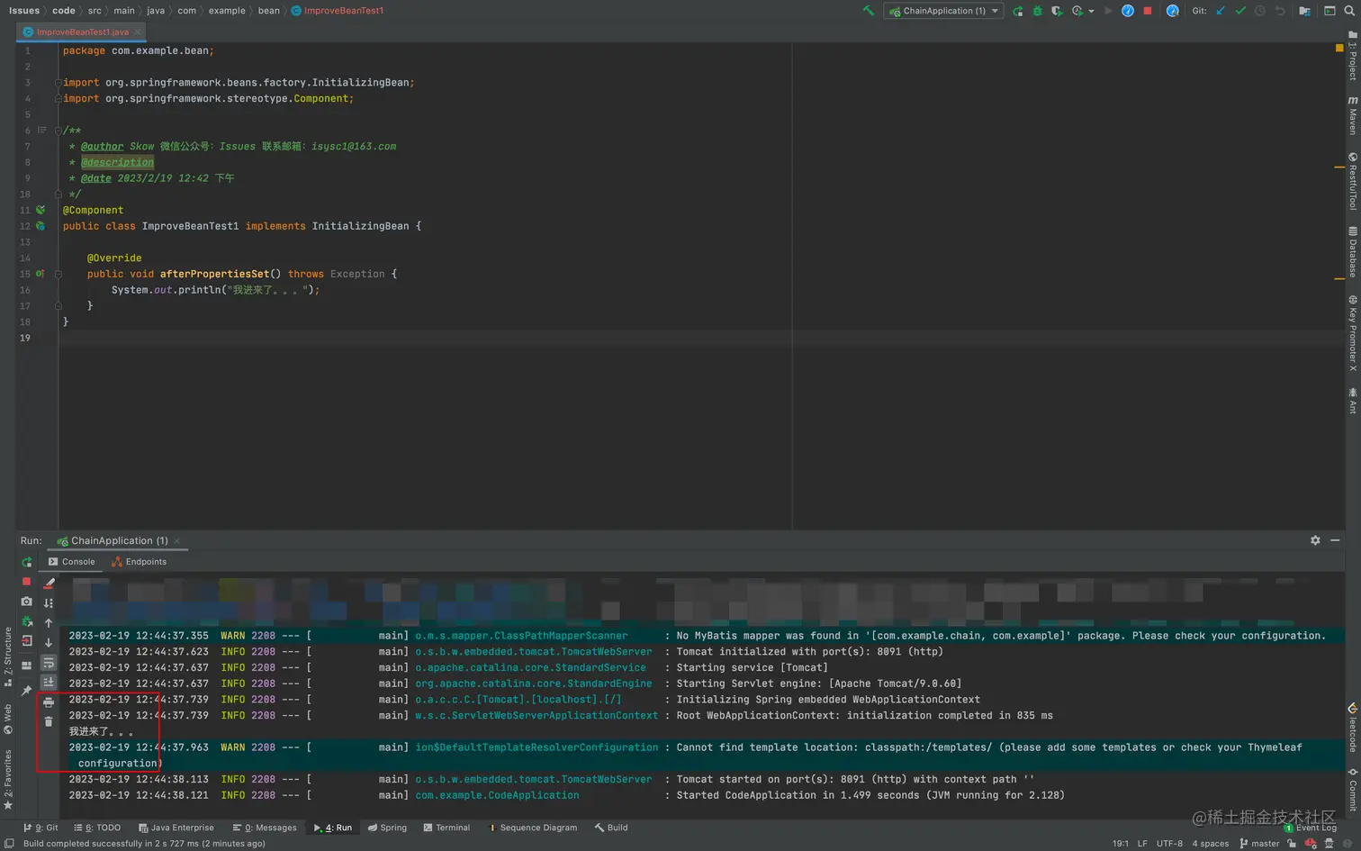The image size is (1361, 851).
Task: Open the Event Log
Action: 1311,828
